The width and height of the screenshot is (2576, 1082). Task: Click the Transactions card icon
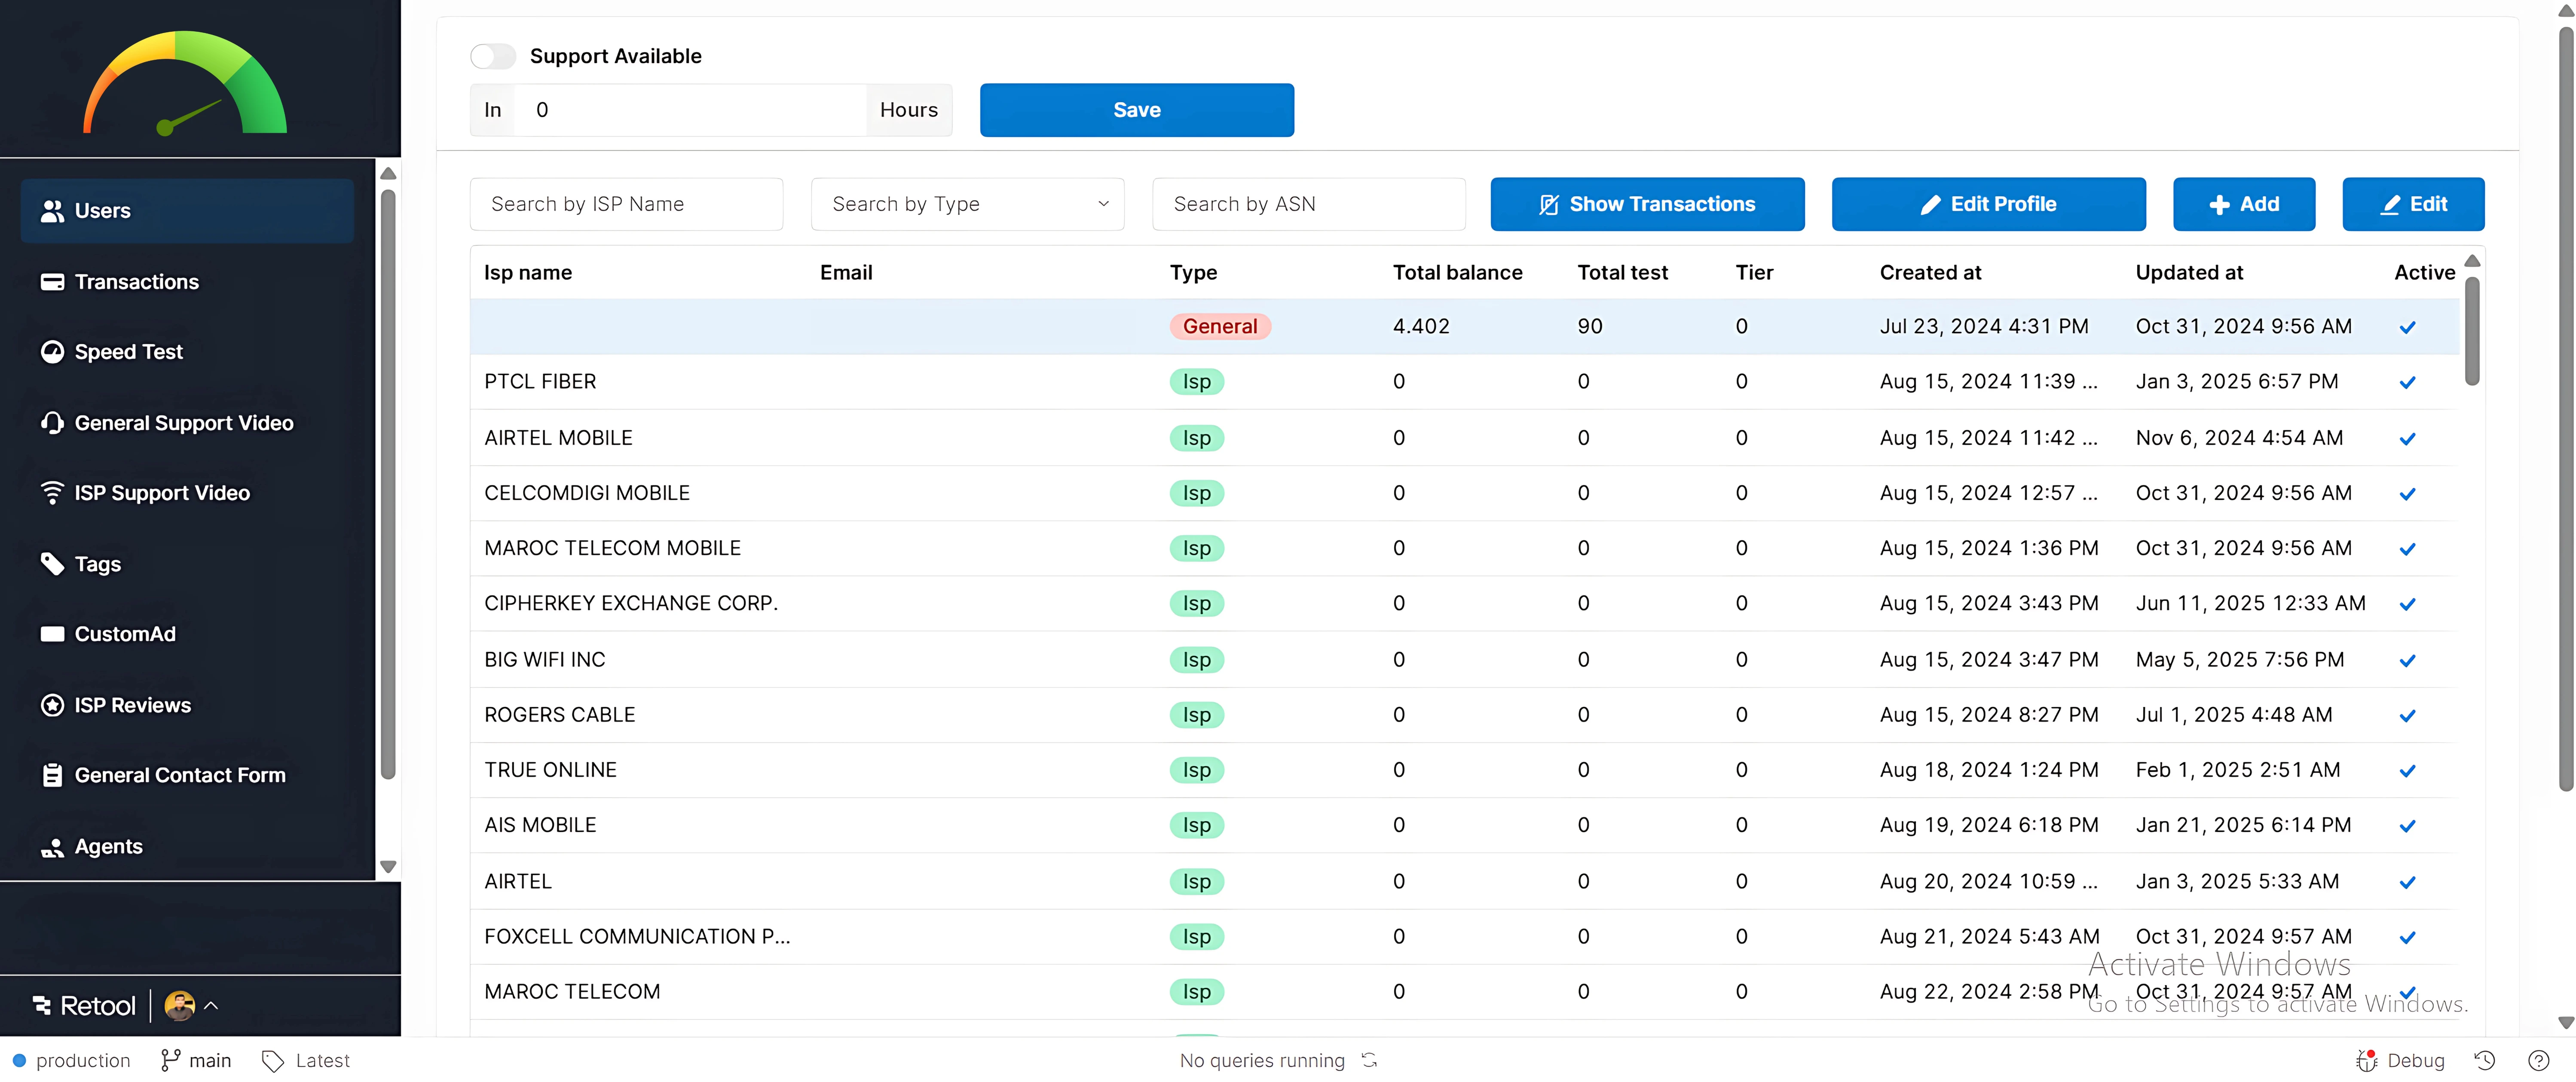pos(52,282)
